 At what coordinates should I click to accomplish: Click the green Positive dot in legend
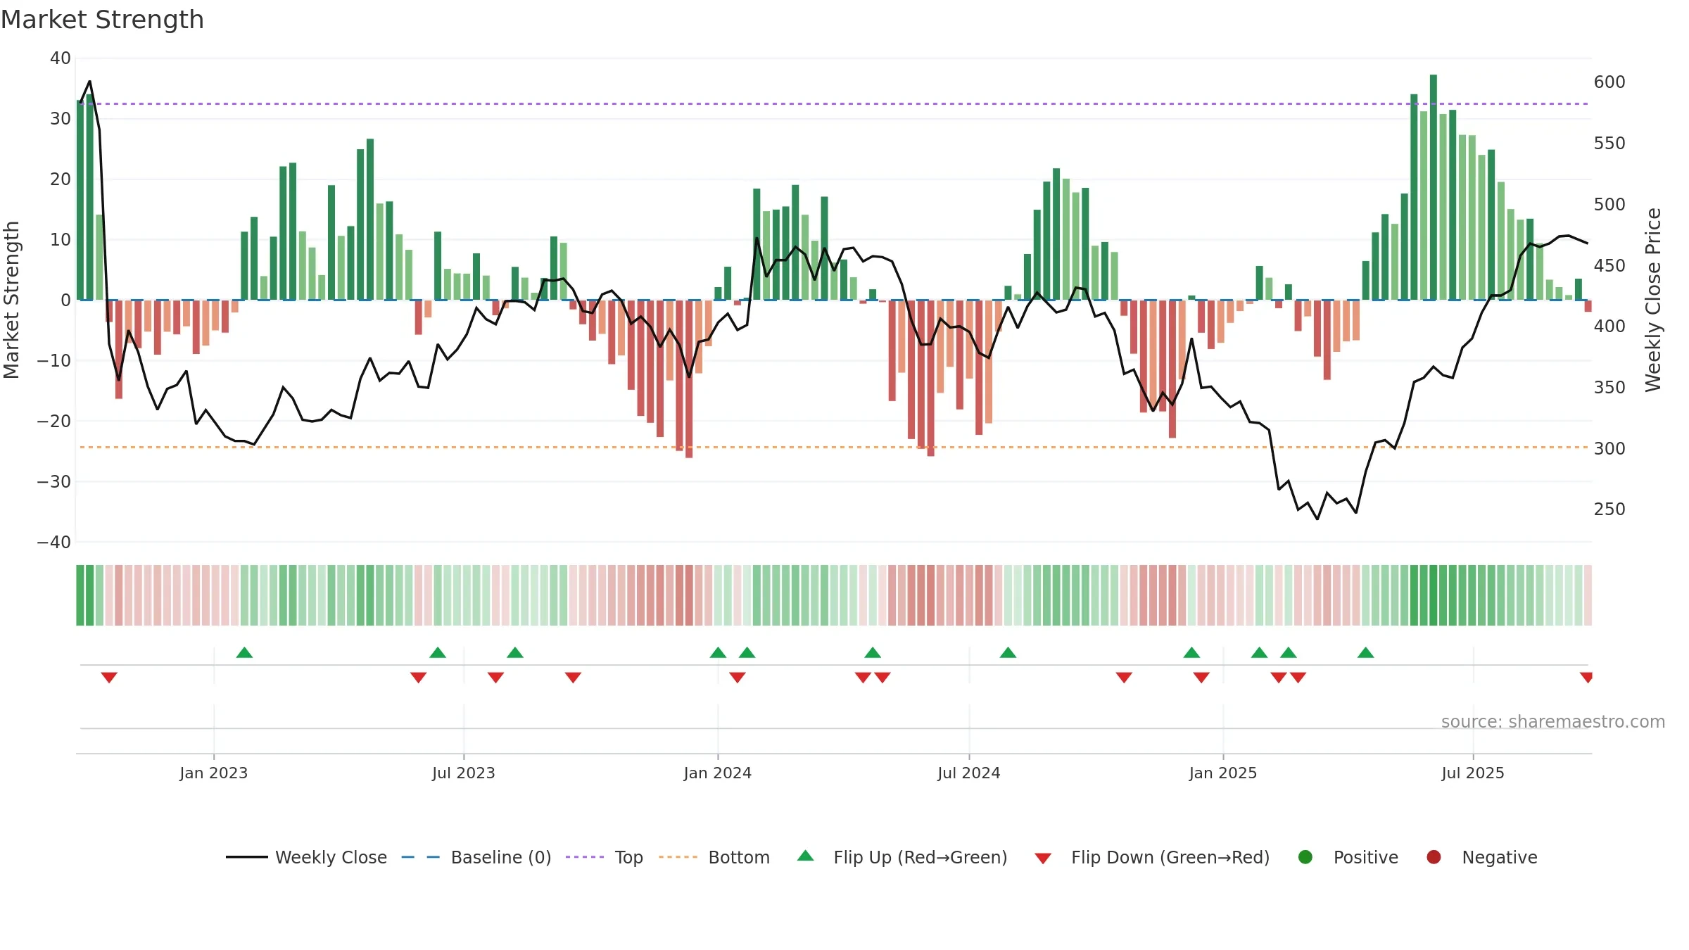(1305, 857)
